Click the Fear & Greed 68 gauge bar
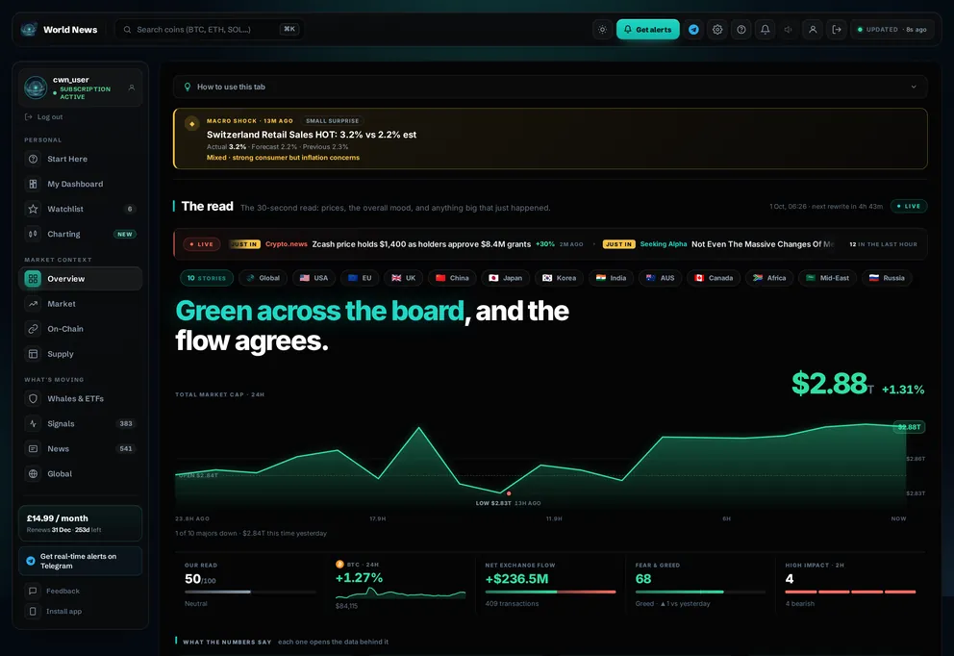Image resolution: width=954 pixels, height=656 pixels. coord(700,592)
